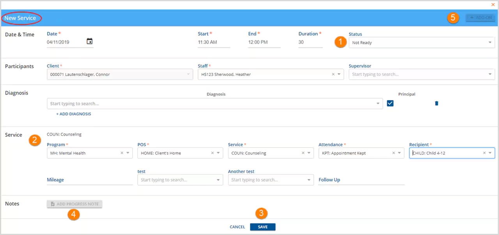This screenshot has height=235, width=499.
Task: Click the SAVE button
Action: 263,227
